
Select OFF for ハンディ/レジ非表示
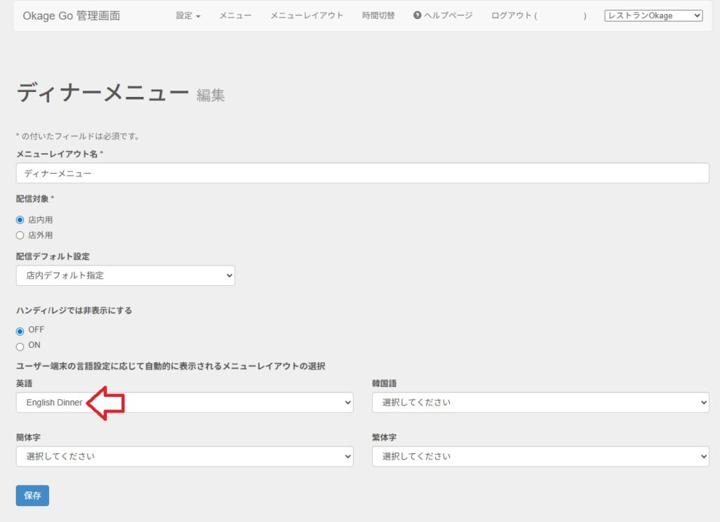coord(20,330)
